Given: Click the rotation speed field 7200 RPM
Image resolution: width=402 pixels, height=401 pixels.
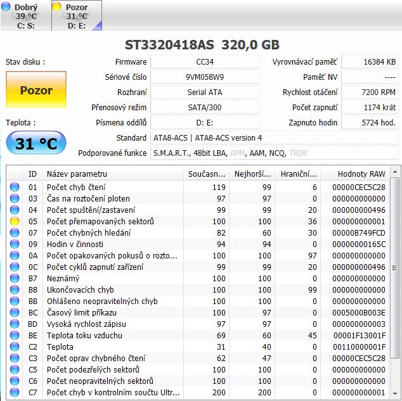Looking at the screenshot, I should 370,92.
